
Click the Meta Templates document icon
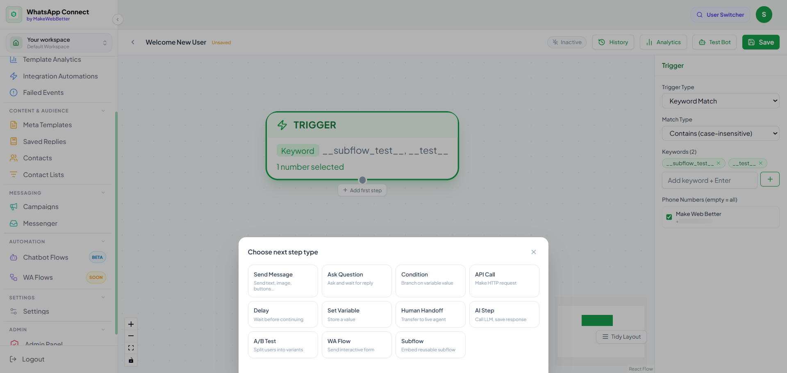click(x=14, y=125)
